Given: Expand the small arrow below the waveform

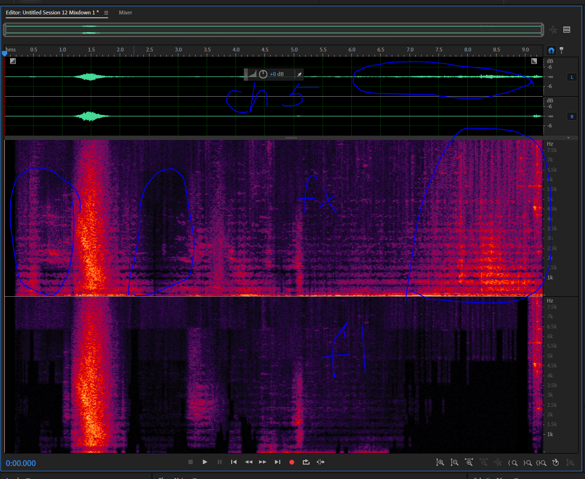Looking at the screenshot, I should [569, 138].
